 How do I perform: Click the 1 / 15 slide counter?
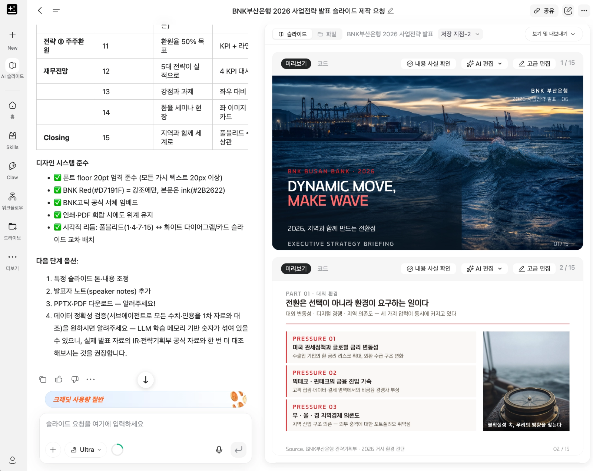point(567,63)
